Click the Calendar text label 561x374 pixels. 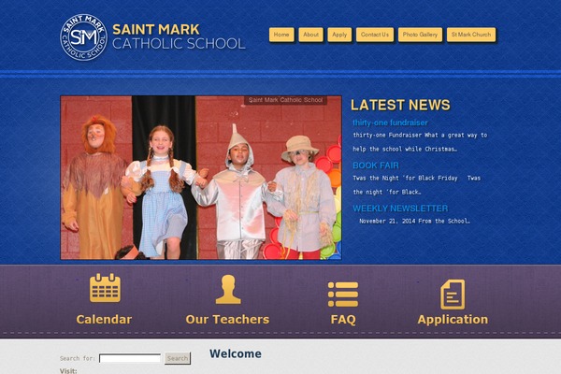coord(104,319)
